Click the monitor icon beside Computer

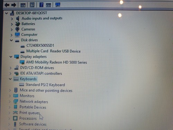[x=17, y=35]
